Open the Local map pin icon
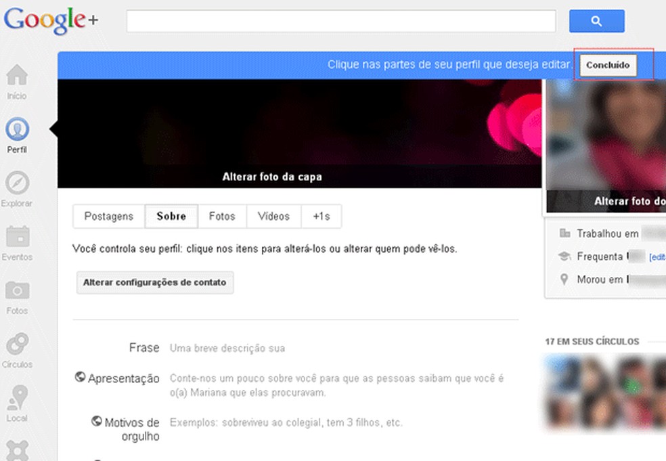This screenshot has width=666, height=461. coord(17,397)
